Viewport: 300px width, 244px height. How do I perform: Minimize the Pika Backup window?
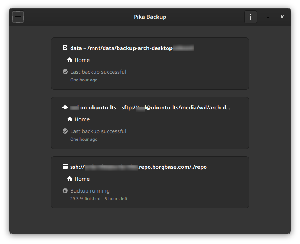(268, 17)
